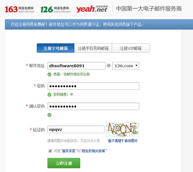193x172 pixels.
Task: Select the 注册字母邮箱 tab
Action: [x=55, y=48]
